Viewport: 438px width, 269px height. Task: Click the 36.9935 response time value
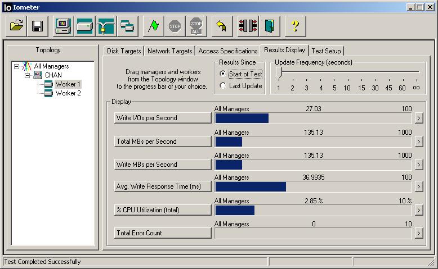[314, 177]
